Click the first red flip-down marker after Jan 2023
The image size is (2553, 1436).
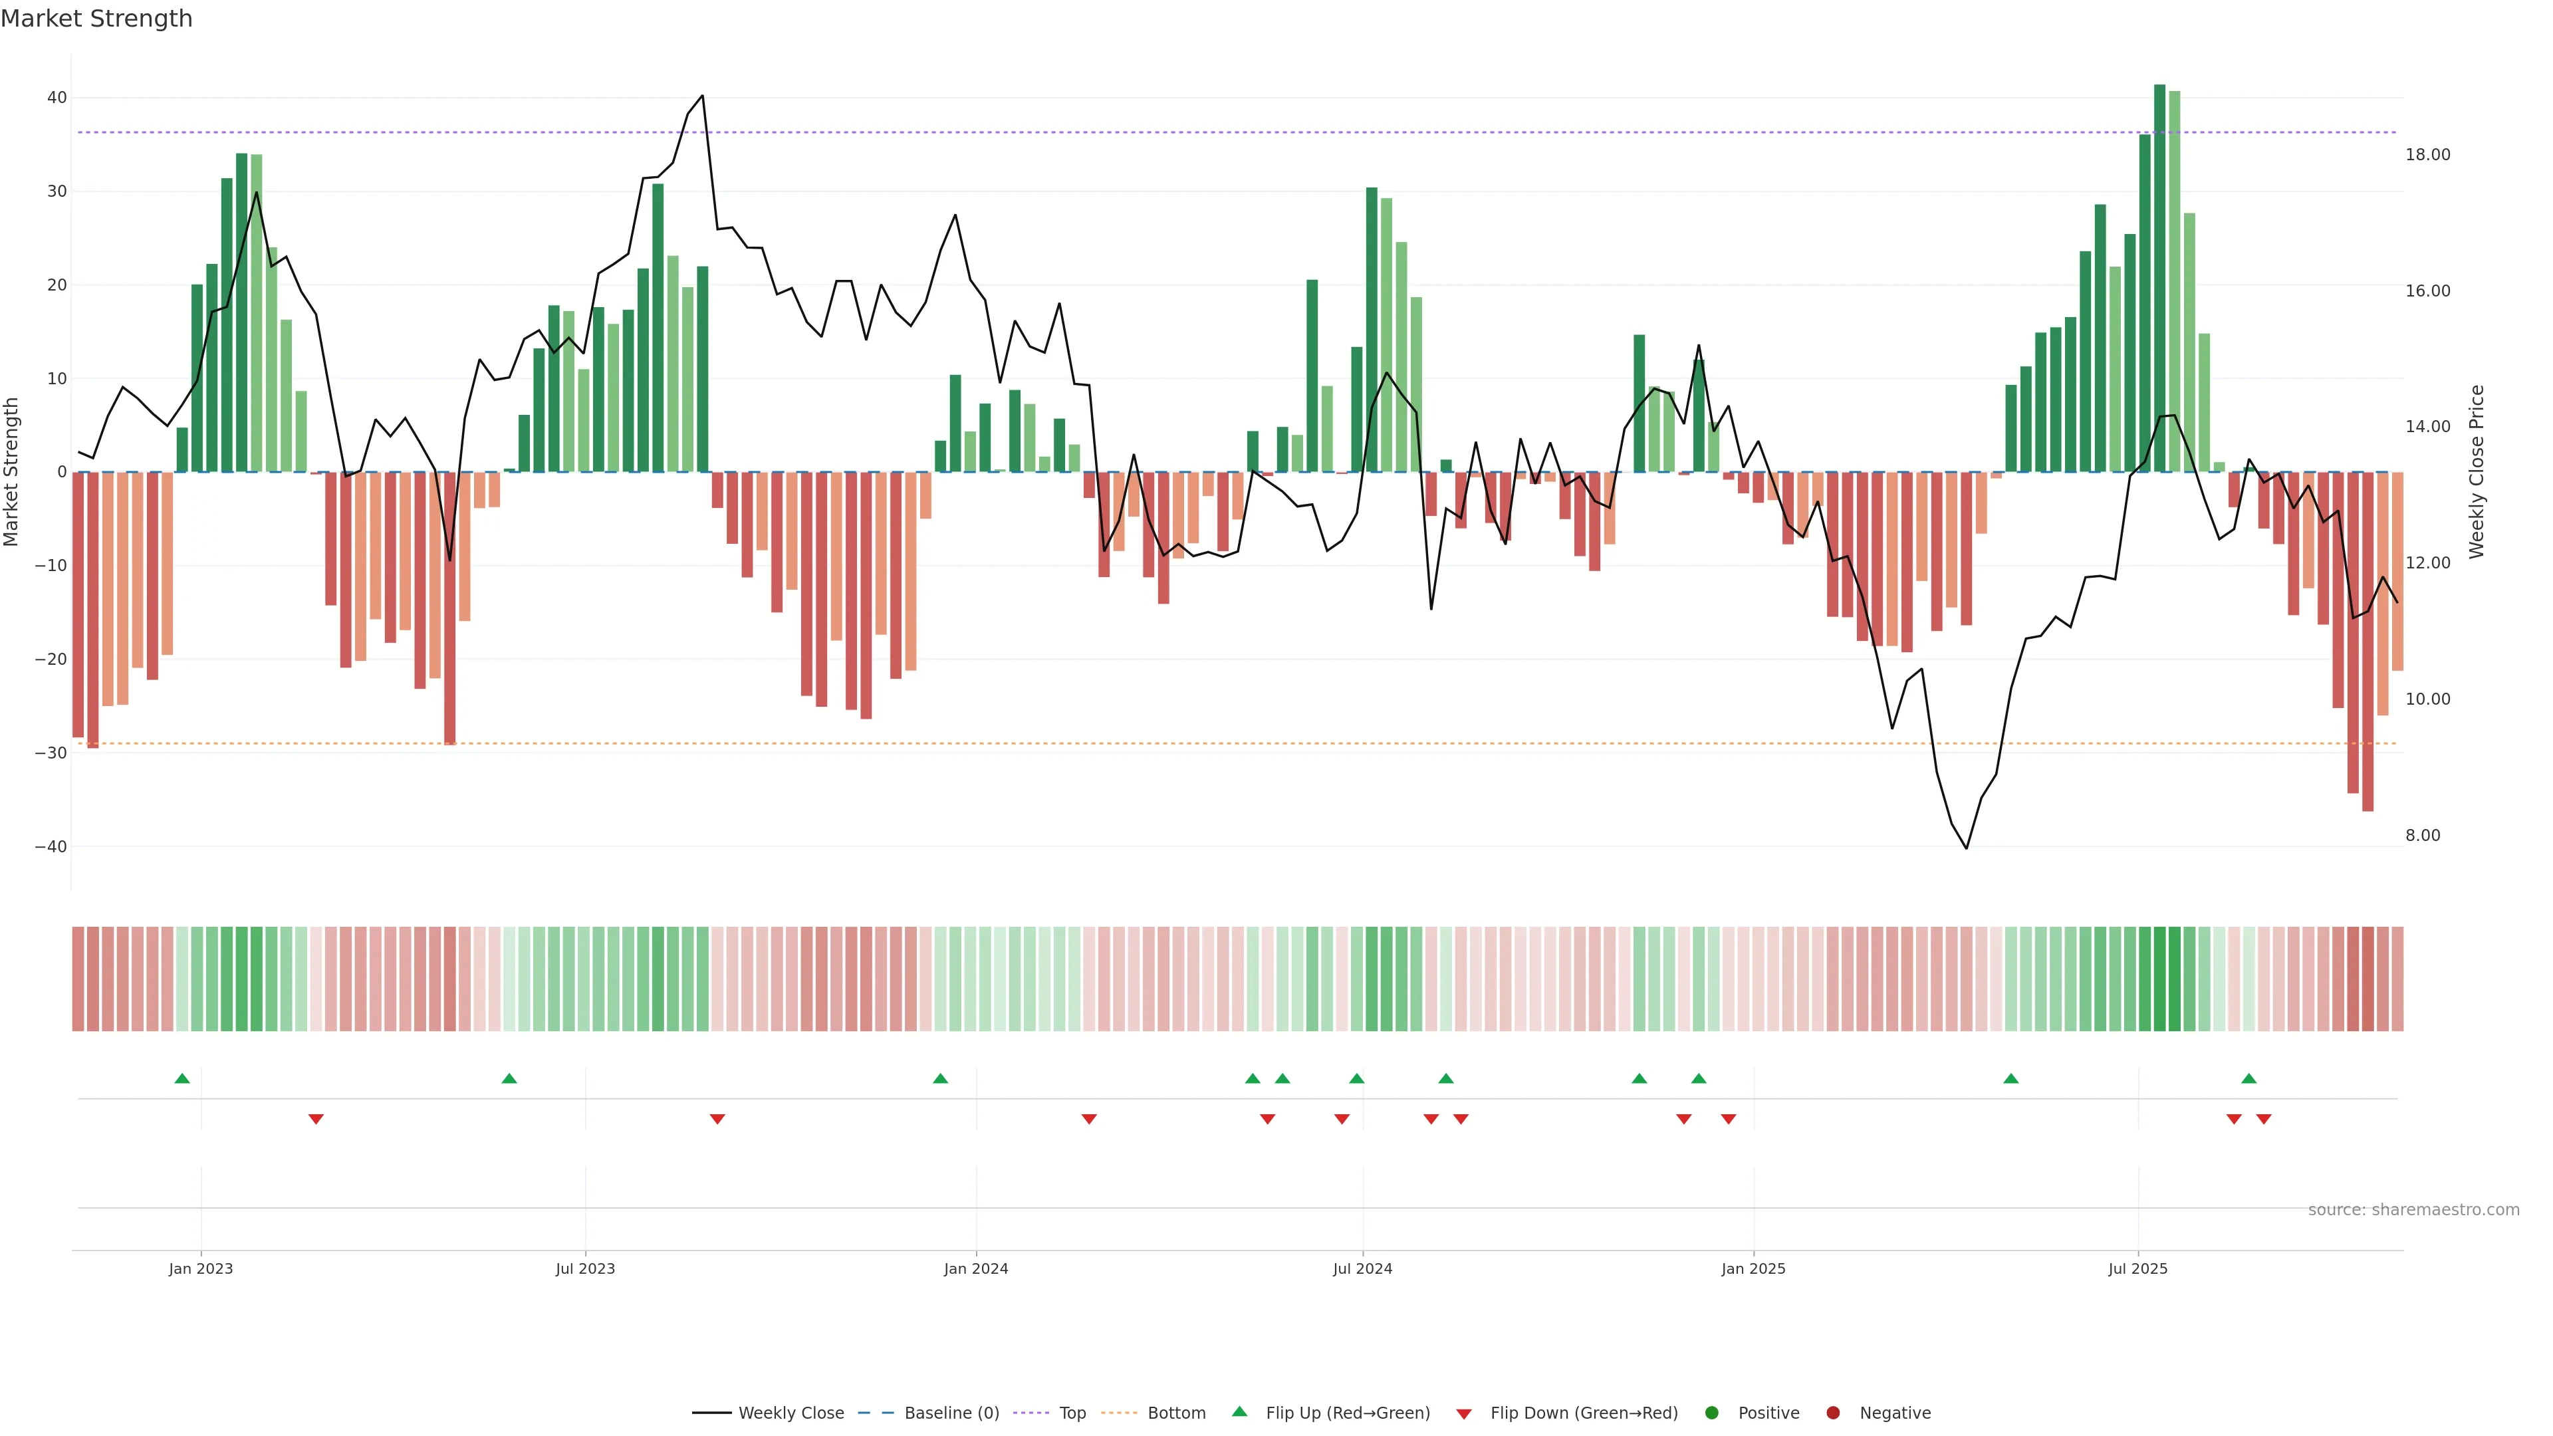point(316,1119)
